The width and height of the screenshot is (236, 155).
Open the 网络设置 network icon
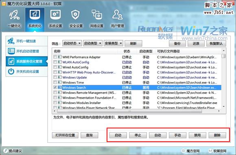click(x=97, y=15)
